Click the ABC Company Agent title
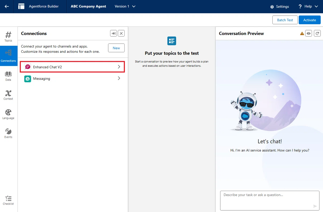 (88, 6)
